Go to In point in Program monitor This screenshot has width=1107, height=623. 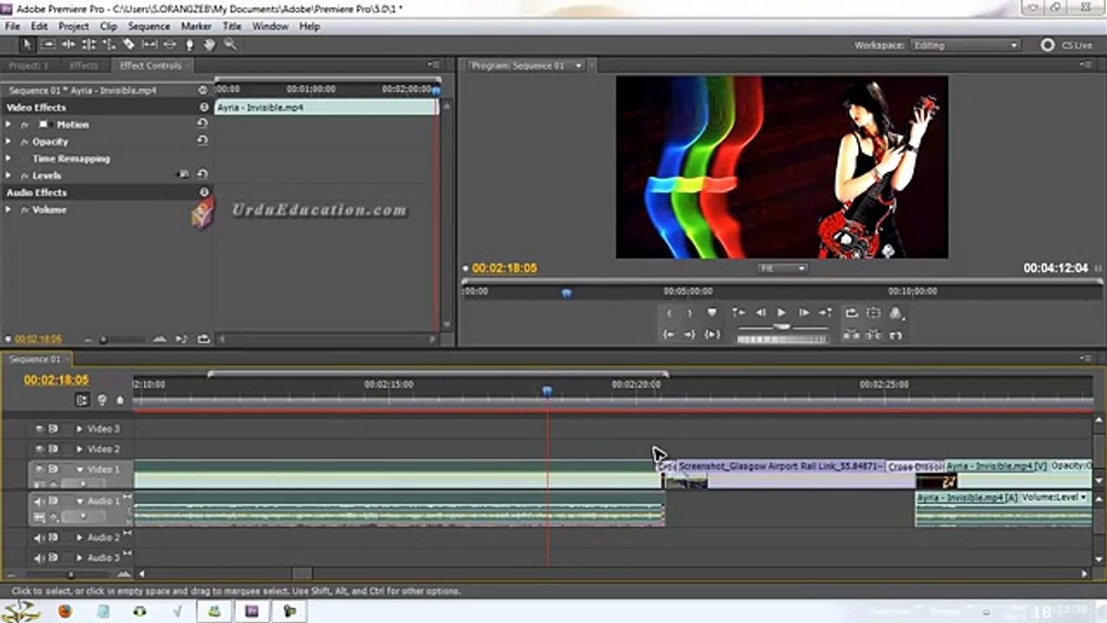669,335
